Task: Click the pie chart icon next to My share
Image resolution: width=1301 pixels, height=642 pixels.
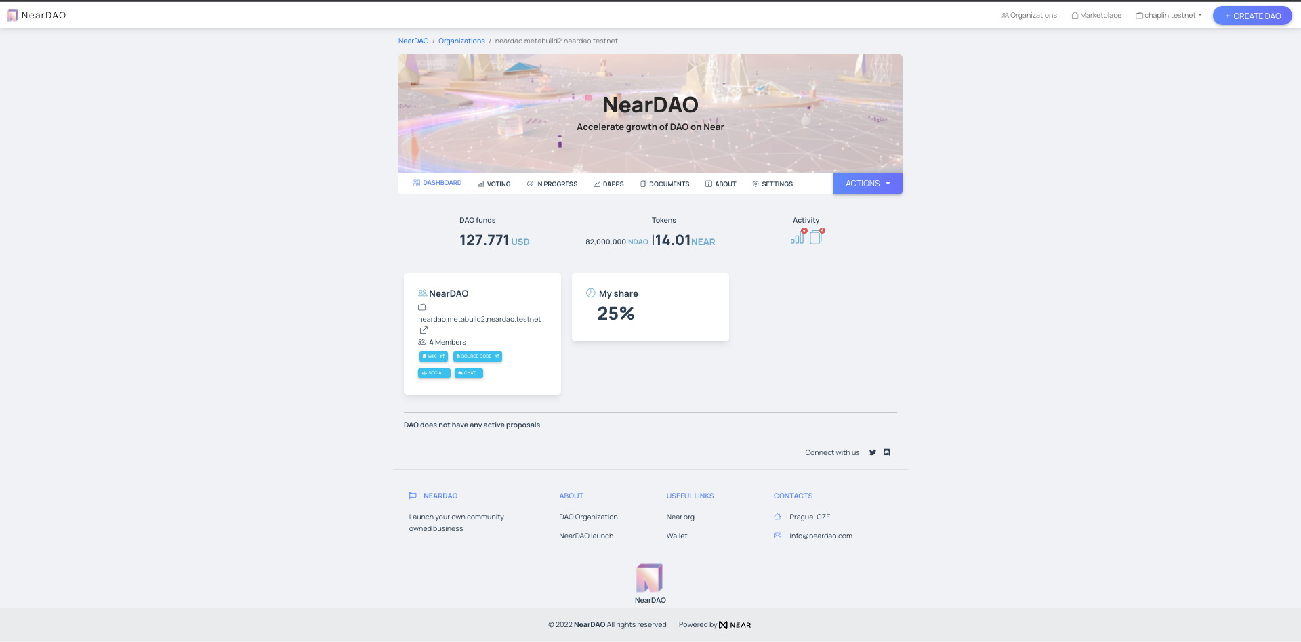Action: 591,293
